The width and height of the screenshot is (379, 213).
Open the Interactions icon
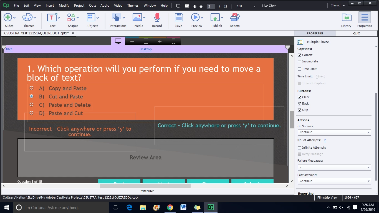pyautogui.click(x=116, y=17)
